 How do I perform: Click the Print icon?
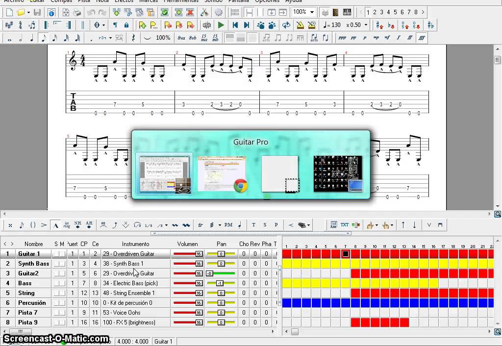coord(77,12)
